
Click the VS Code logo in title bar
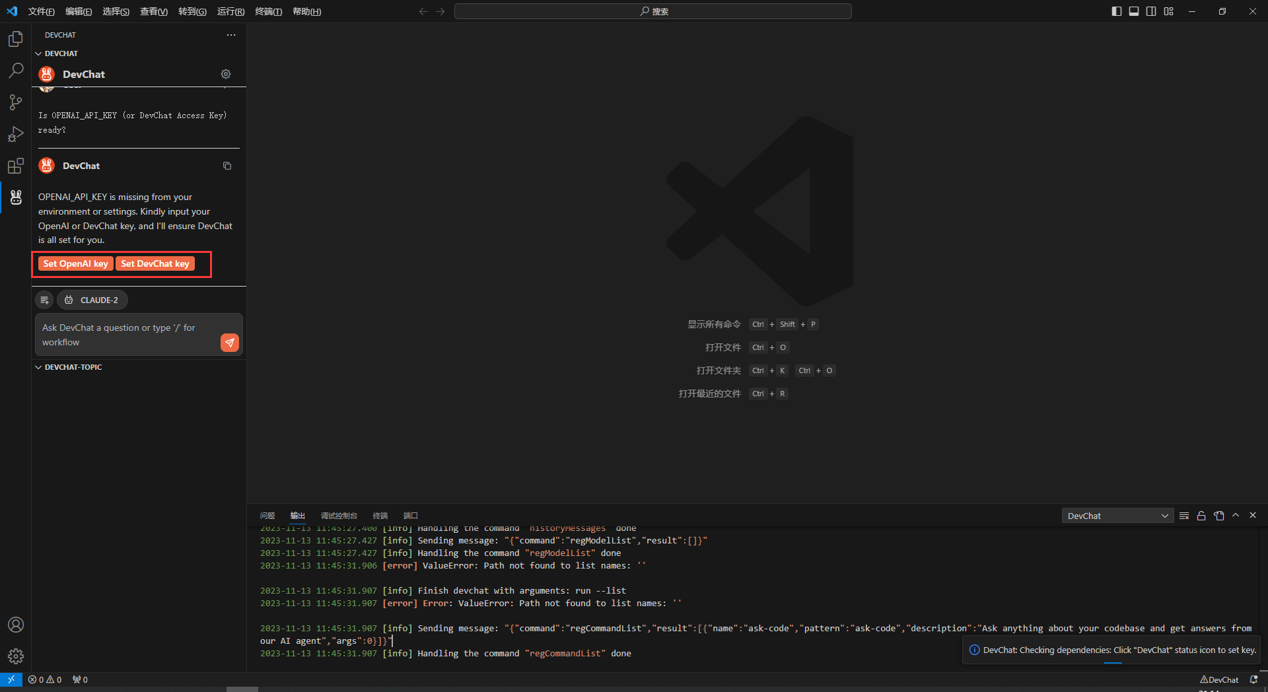click(12, 11)
